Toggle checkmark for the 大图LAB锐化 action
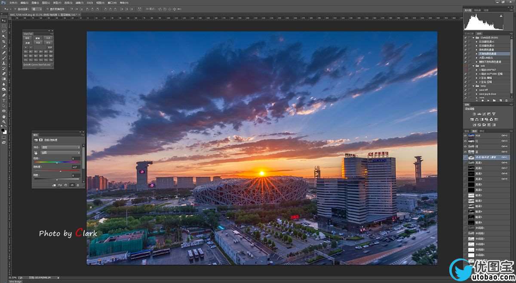The height and width of the screenshot is (283, 516). tap(465, 57)
